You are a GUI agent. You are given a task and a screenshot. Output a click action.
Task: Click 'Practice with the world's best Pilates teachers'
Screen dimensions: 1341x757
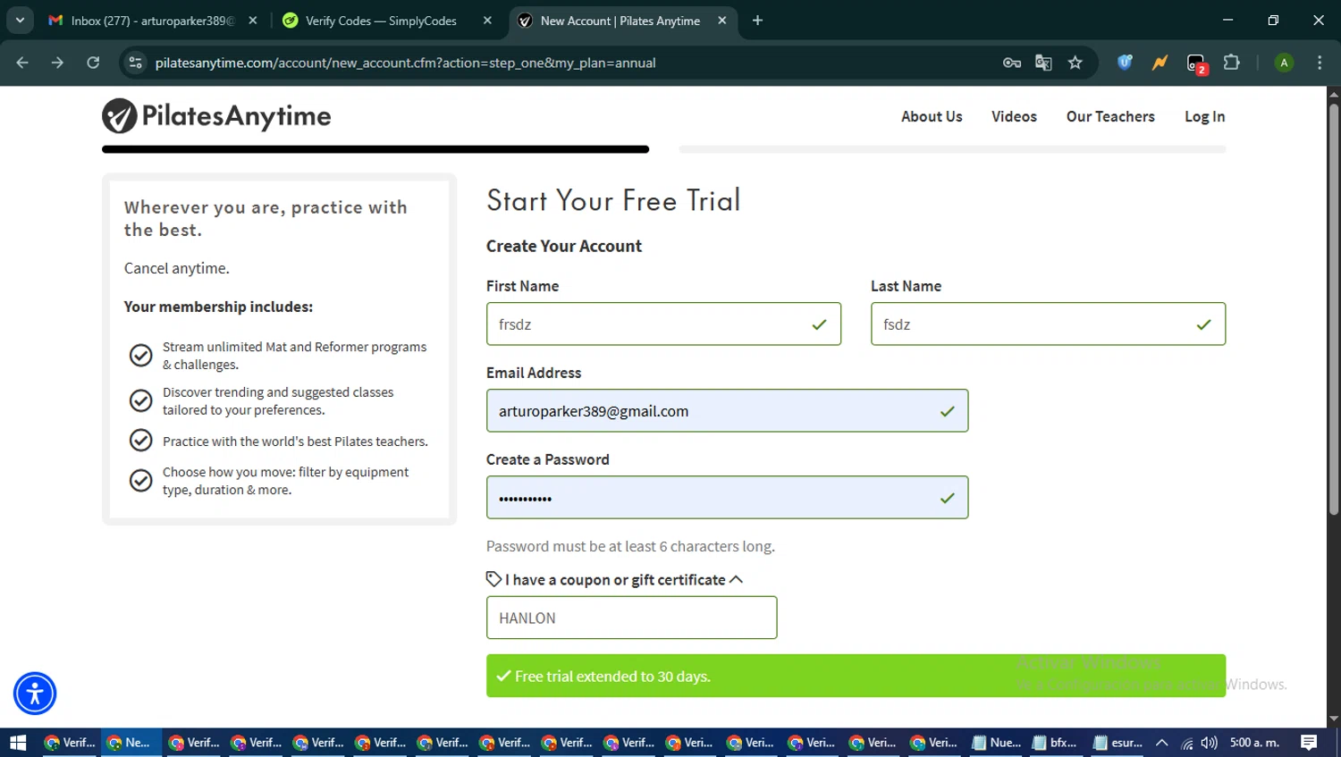295,442
